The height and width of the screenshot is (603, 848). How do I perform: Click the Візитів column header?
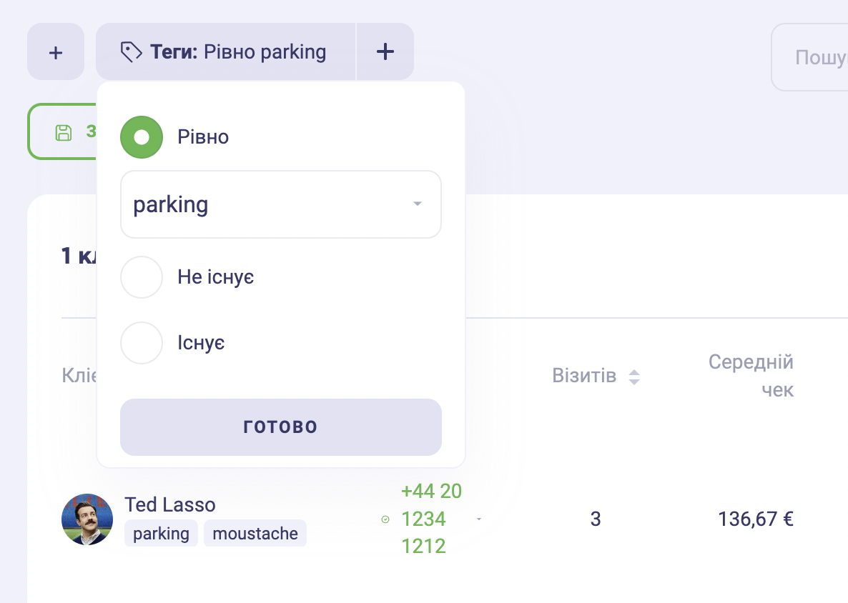click(584, 376)
